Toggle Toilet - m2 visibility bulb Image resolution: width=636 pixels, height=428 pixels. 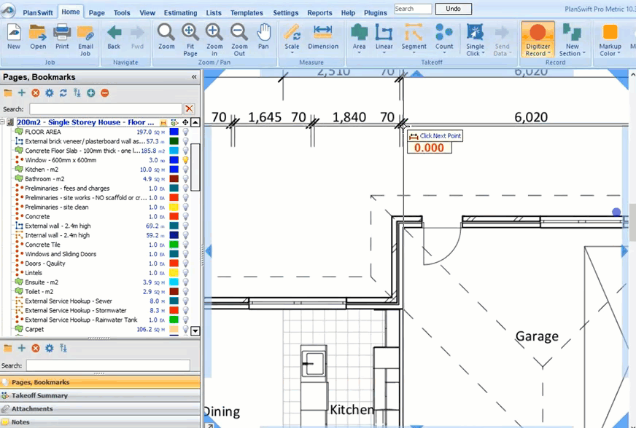(x=185, y=292)
